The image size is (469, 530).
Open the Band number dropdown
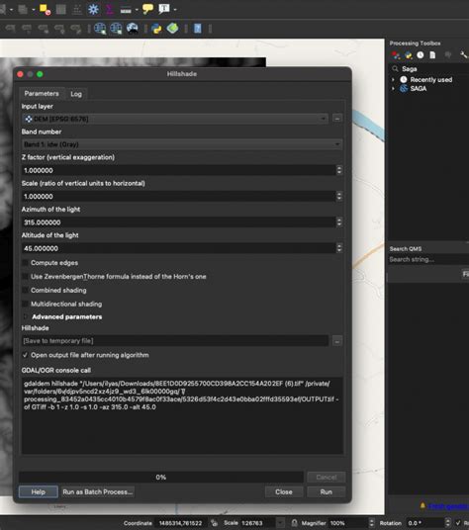click(182, 144)
